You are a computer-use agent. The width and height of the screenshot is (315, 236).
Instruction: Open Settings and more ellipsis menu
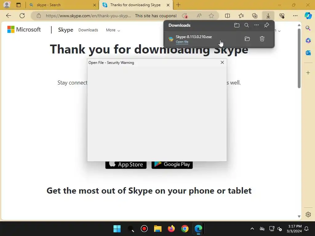(x=295, y=16)
